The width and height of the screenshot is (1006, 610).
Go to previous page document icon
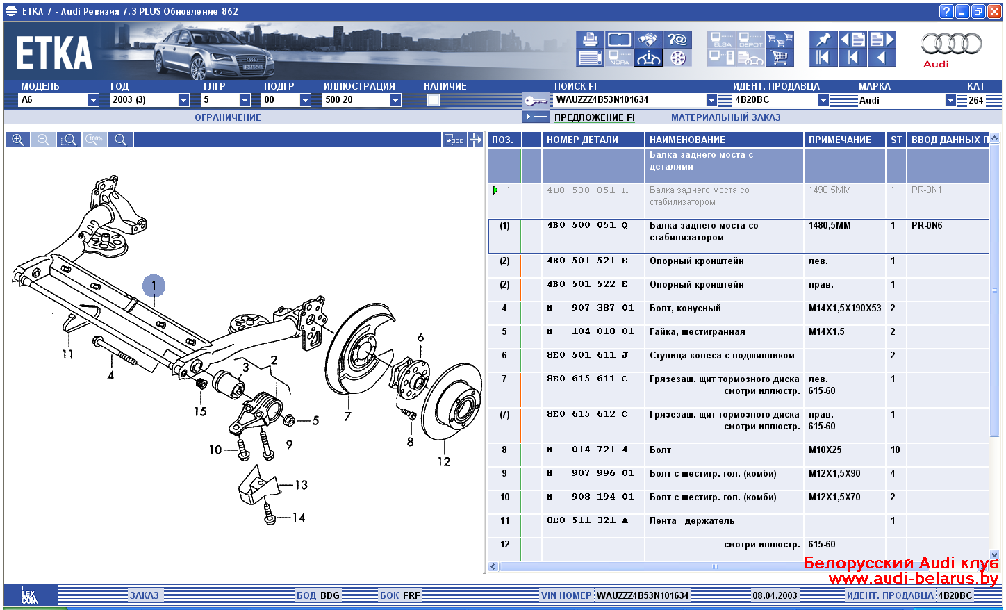pyautogui.click(x=852, y=40)
